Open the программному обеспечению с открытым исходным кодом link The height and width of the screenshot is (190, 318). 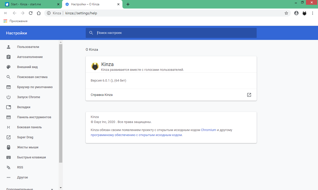click(x=137, y=135)
